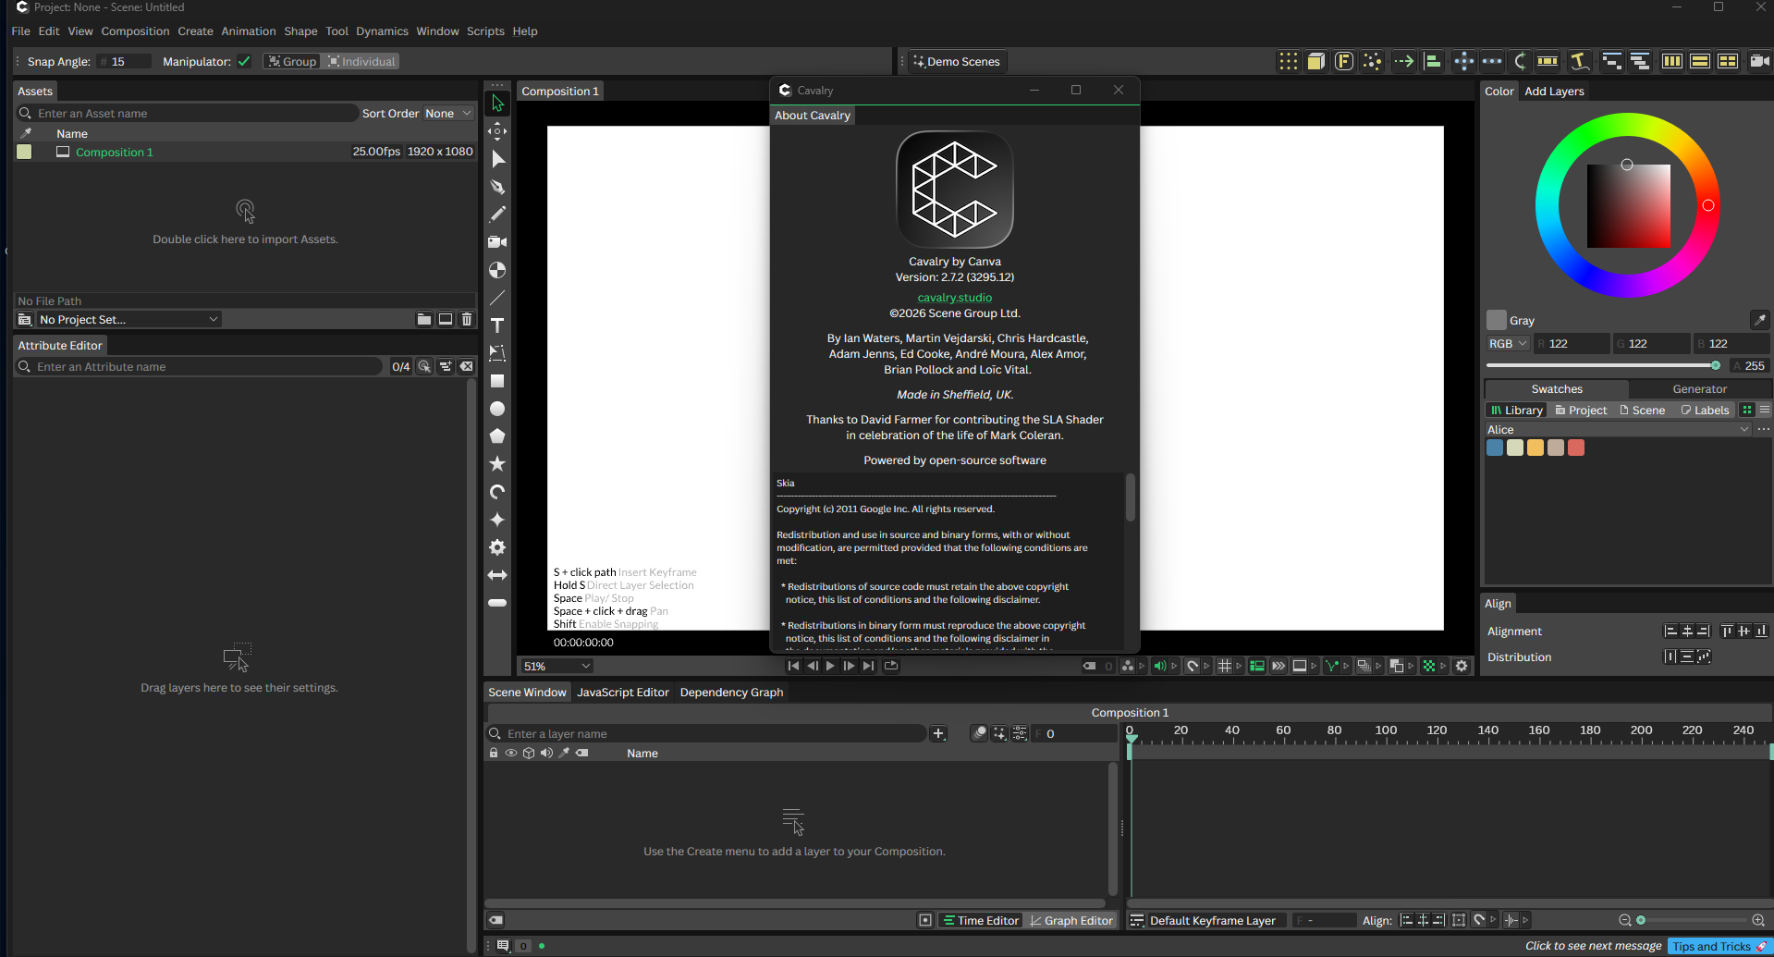Click the green align-left bars icon
This screenshot has width=1774, height=957.
click(x=1433, y=61)
